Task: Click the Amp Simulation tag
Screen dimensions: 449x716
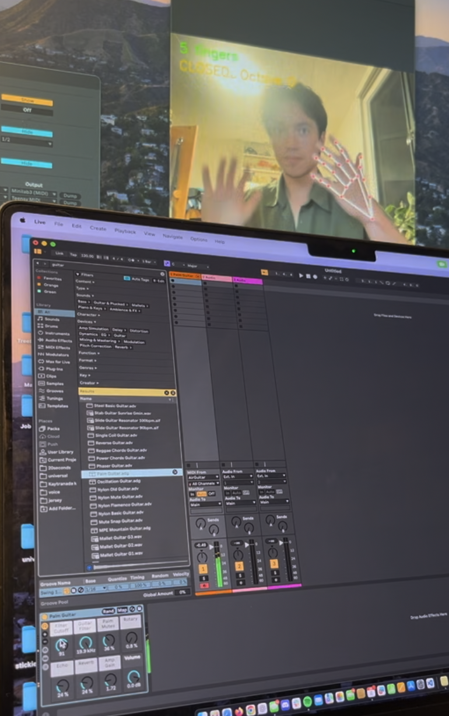Action: tap(93, 330)
